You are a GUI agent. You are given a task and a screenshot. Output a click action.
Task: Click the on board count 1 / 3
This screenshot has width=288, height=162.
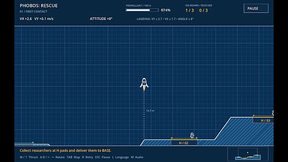coord(189,11)
